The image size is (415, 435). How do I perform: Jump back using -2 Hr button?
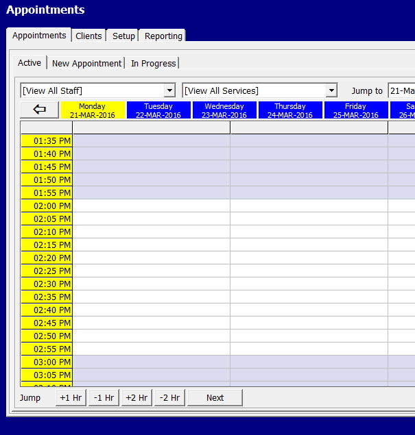tap(169, 397)
